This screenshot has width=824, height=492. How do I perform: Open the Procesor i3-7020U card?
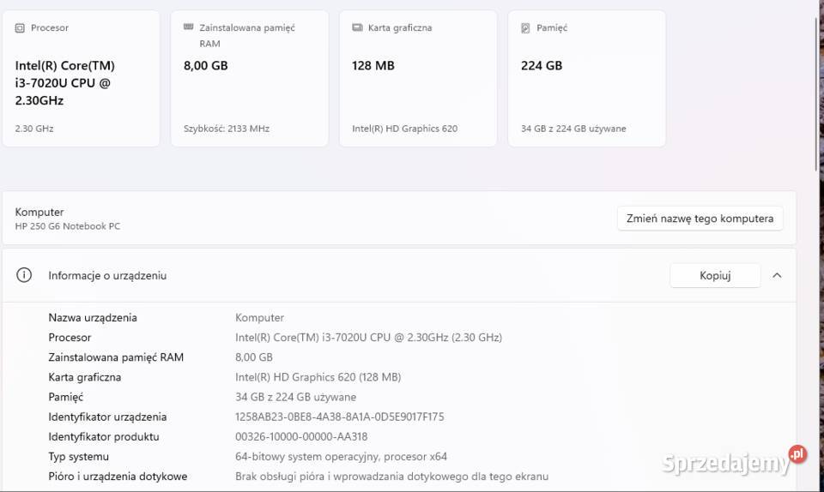click(x=81, y=79)
